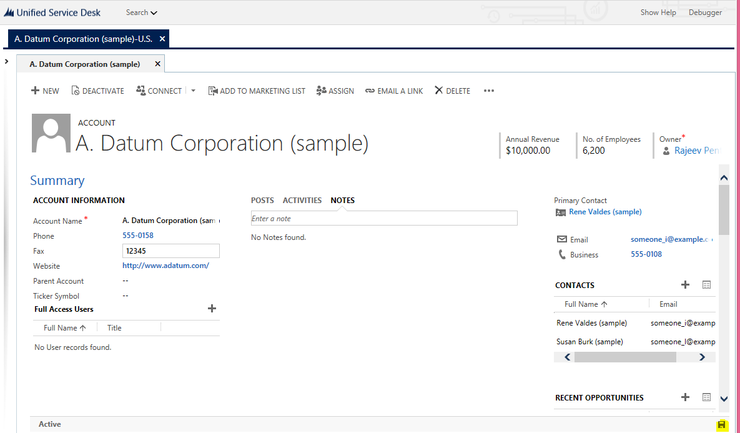740x433 pixels.
Task: Click the Deactivate command
Action: 97,91
